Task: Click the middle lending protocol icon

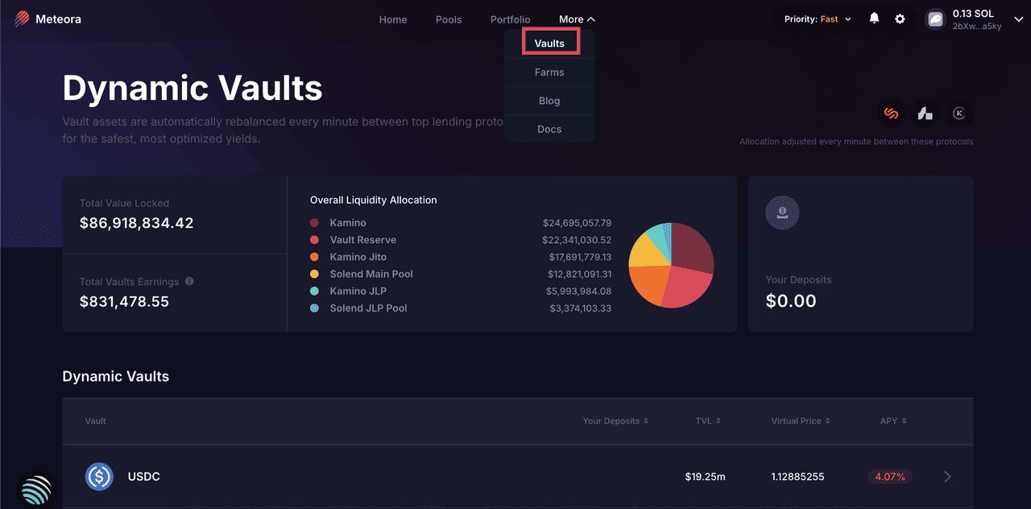Action: 925,114
